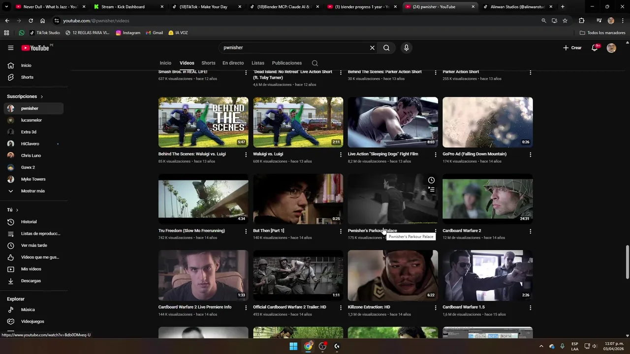Click the Crear button
The image size is (630, 354).
pyautogui.click(x=572, y=48)
